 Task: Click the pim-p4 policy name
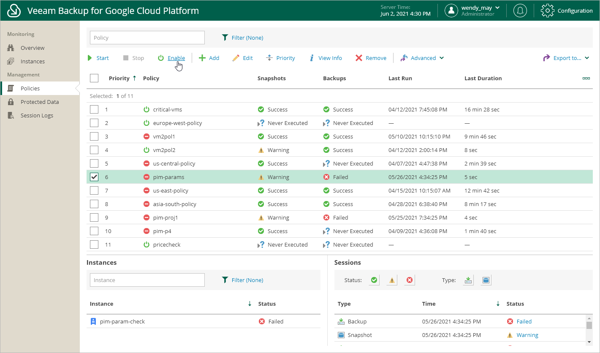[162, 231]
